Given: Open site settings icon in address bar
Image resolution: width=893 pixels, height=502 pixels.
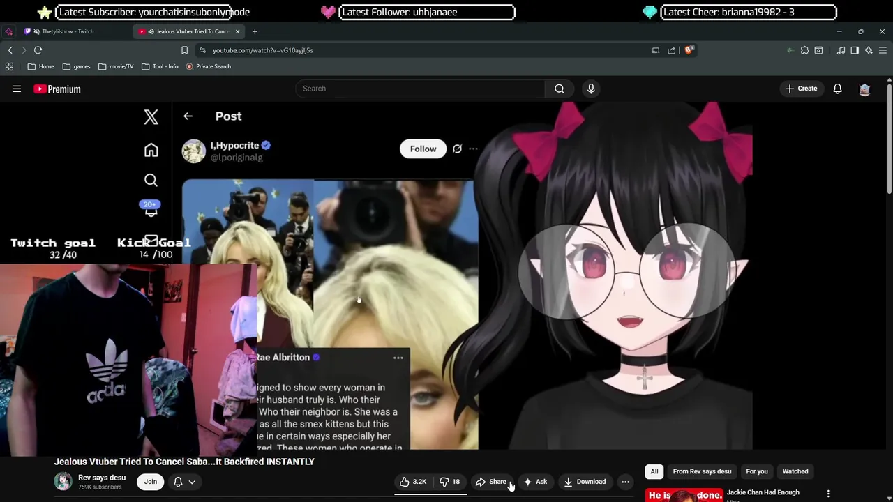Looking at the screenshot, I should (202, 50).
